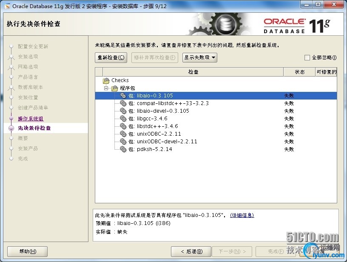Select the Checks root row

click(x=216, y=80)
